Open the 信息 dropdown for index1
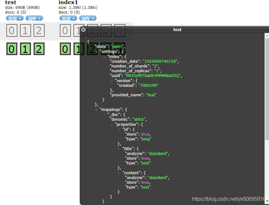The height and width of the screenshot is (205, 269). point(68,18)
